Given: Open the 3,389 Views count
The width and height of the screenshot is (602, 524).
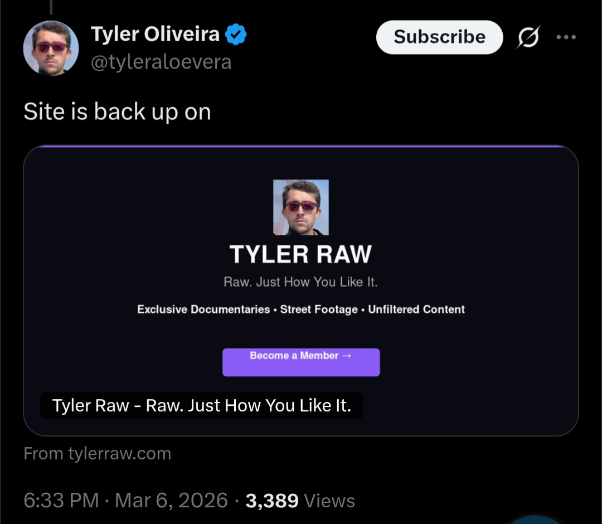Looking at the screenshot, I should click(x=300, y=500).
